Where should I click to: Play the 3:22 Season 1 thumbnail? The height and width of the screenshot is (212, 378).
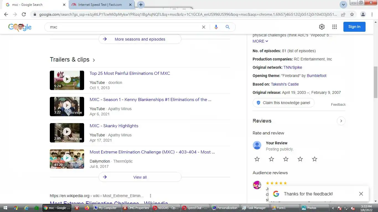tap(67, 107)
